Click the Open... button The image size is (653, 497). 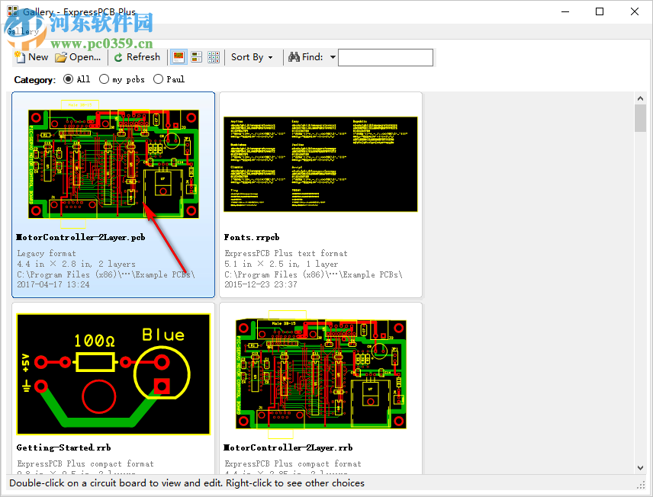79,56
